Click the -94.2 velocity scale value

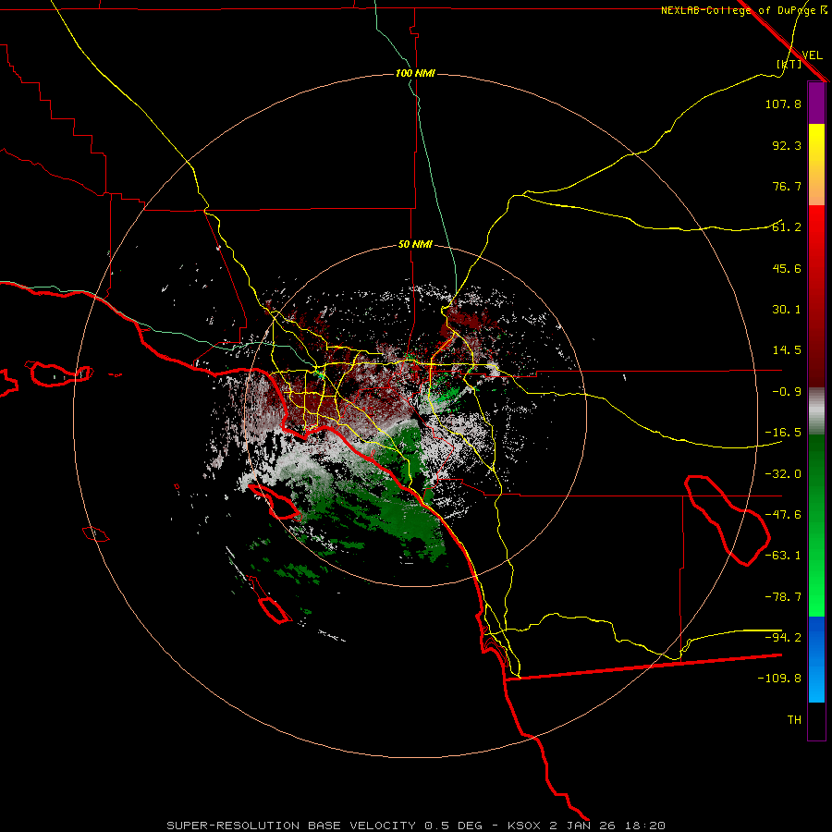point(783,637)
